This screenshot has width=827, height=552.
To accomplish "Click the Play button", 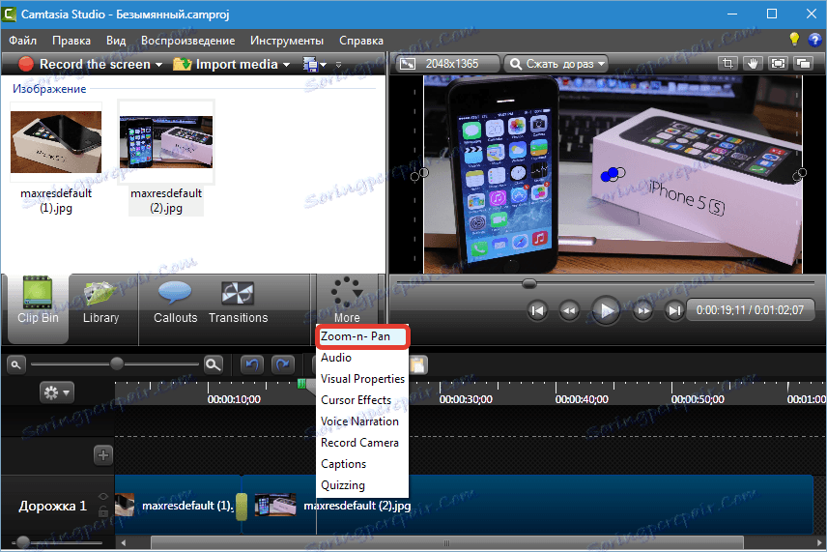I will pyautogui.click(x=606, y=310).
